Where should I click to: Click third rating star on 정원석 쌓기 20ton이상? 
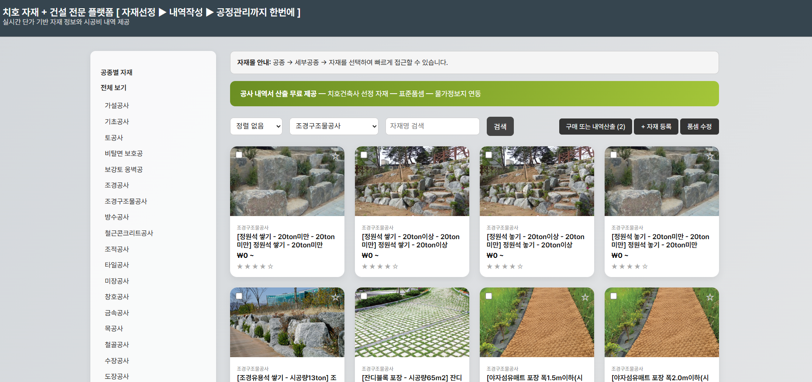point(380,266)
